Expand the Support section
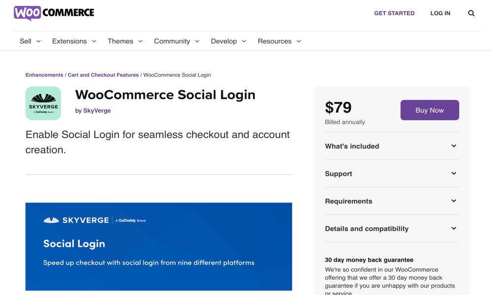The image size is (492, 295). 392,174
